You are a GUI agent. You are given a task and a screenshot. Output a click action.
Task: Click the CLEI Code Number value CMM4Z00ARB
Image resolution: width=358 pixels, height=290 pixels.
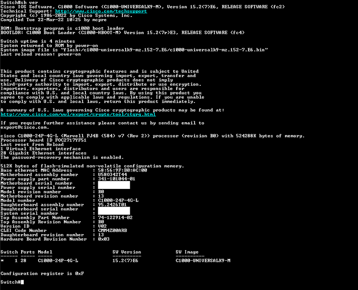tap(112, 230)
